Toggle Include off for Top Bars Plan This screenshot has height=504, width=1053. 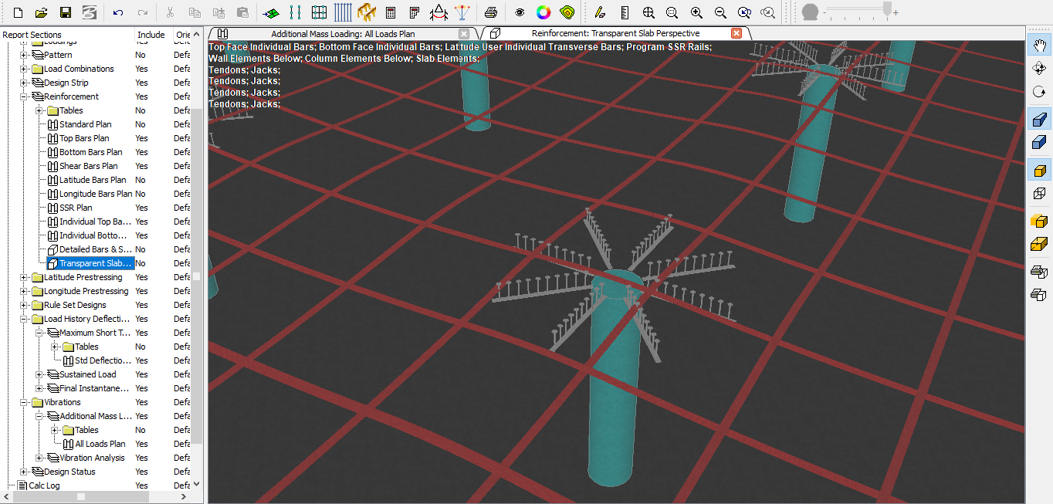[x=141, y=138]
